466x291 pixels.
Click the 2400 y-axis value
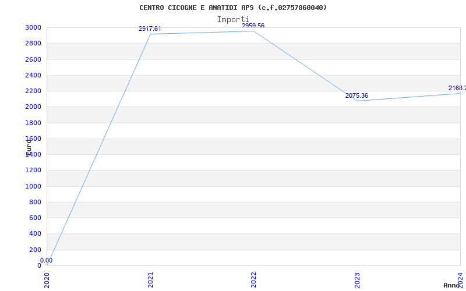point(33,75)
